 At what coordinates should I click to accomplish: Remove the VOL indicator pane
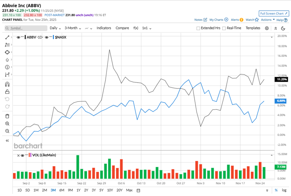tap(18, 156)
